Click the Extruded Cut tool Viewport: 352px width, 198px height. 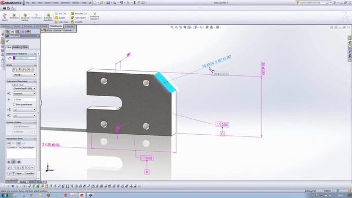click(x=79, y=13)
